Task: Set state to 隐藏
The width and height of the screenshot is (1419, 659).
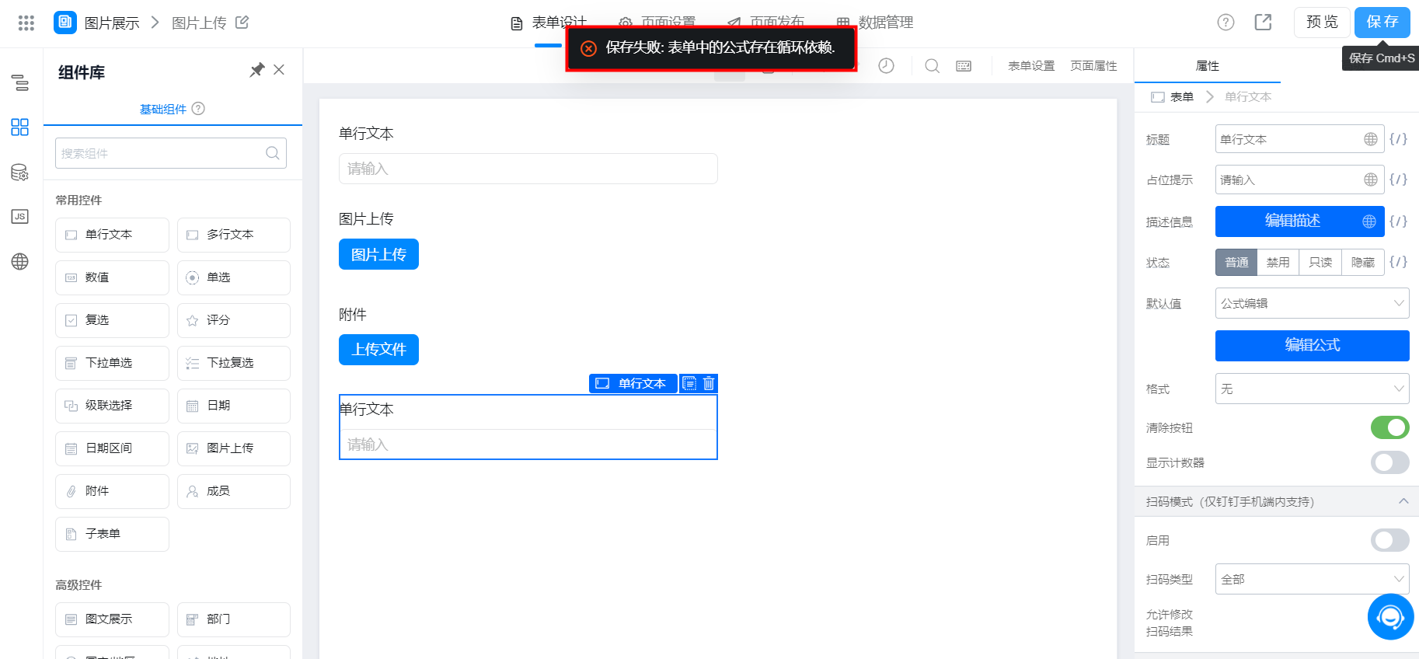Action: pos(1363,263)
